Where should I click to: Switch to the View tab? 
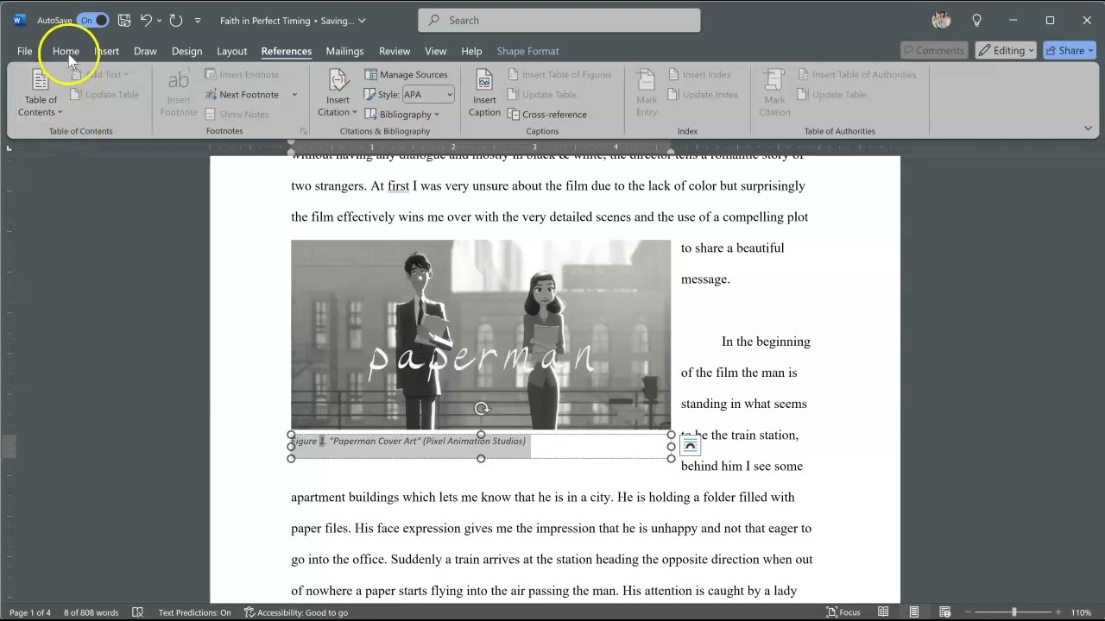pos(436,51)
